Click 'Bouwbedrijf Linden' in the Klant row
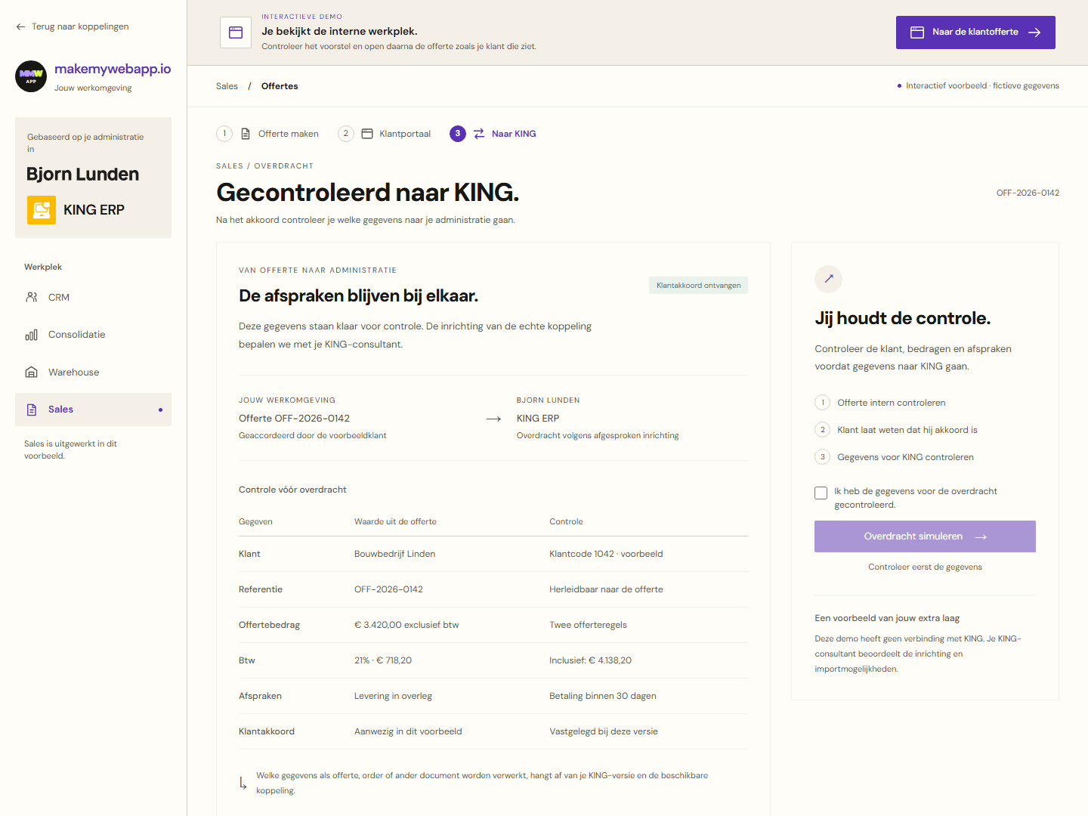Screen dimensions: 1088x816 point(395,554)
